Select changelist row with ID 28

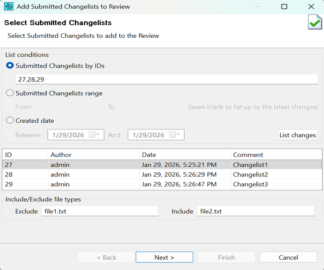tap(162, 174)
